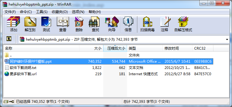Click the archive path text field
The height and width of the screenshot is (107, 232).
(124, 40)
